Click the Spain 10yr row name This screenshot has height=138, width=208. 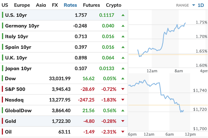(x=18, y=47)
